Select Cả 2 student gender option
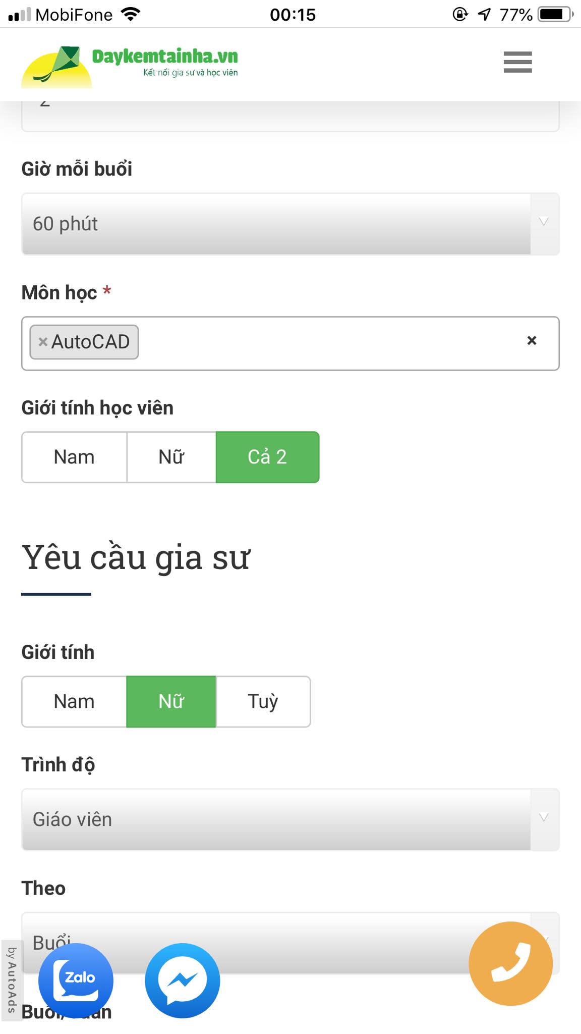Image resolution: width=581 pixels, height=1034 pixels. pos(267,457)
